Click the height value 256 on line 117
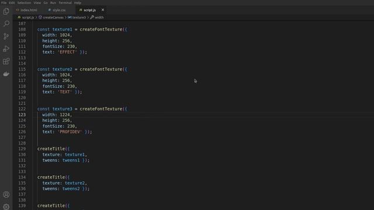 tap(66, 80)
